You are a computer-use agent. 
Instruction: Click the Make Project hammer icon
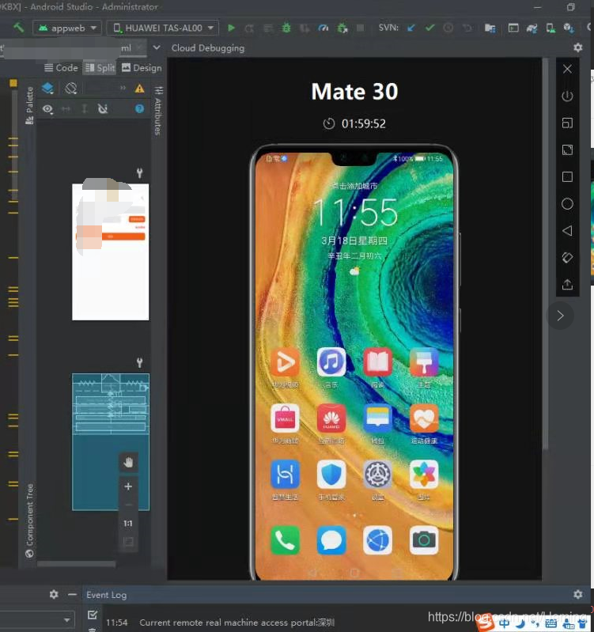tap(18, 28)
